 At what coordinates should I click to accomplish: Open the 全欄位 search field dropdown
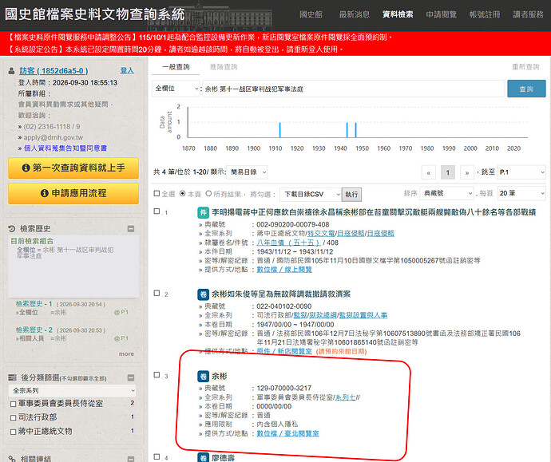click(x=176, y=89)
